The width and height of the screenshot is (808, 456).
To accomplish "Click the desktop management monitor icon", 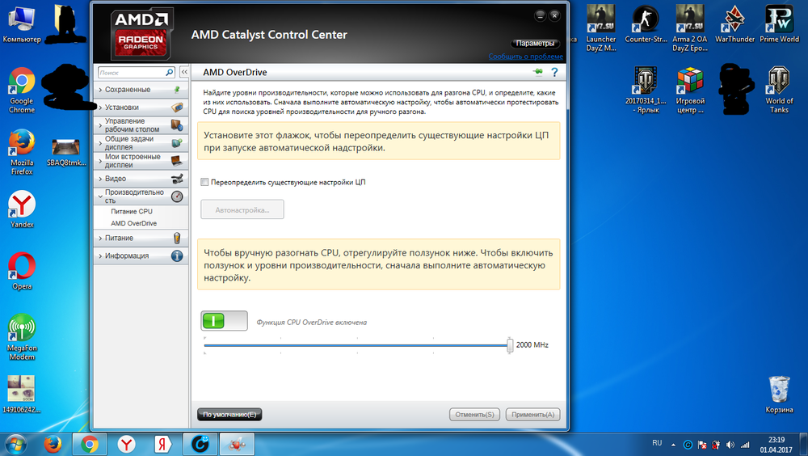I will coord(177,125).
